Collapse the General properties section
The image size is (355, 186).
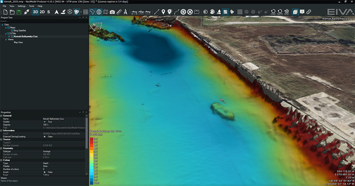pos(1,116)
